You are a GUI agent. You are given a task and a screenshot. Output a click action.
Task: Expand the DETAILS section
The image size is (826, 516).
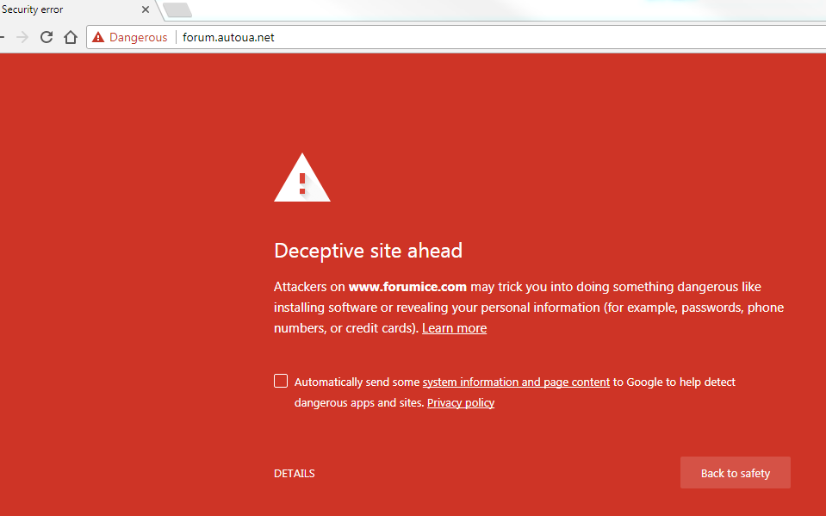pos(294,473)
